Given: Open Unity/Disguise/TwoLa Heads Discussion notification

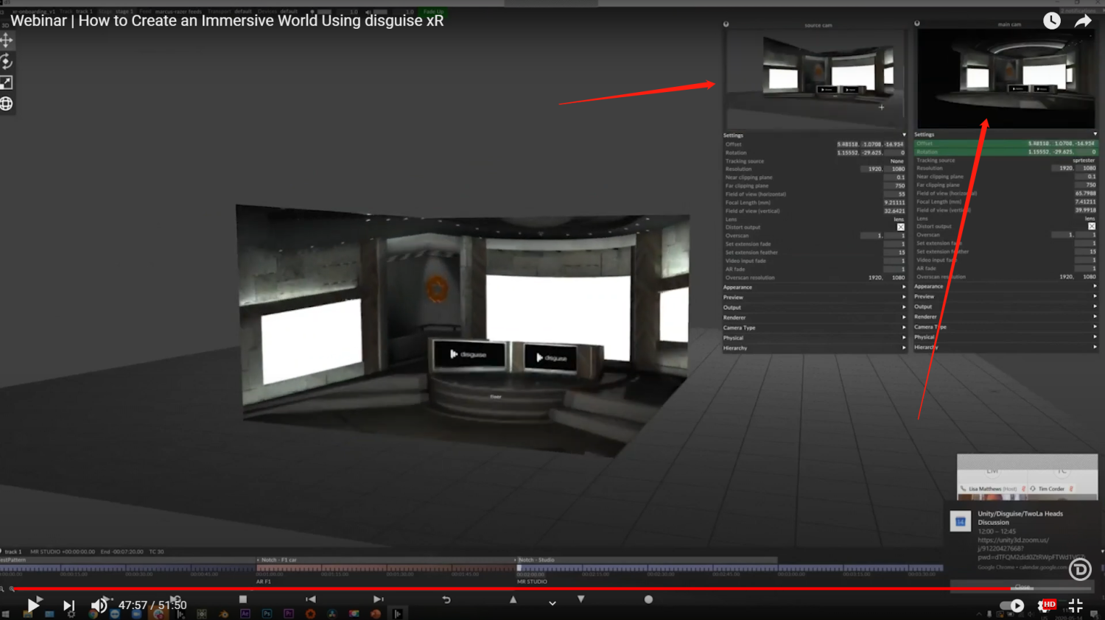Looking at the screenshot, I should (x=1020, y=518).
